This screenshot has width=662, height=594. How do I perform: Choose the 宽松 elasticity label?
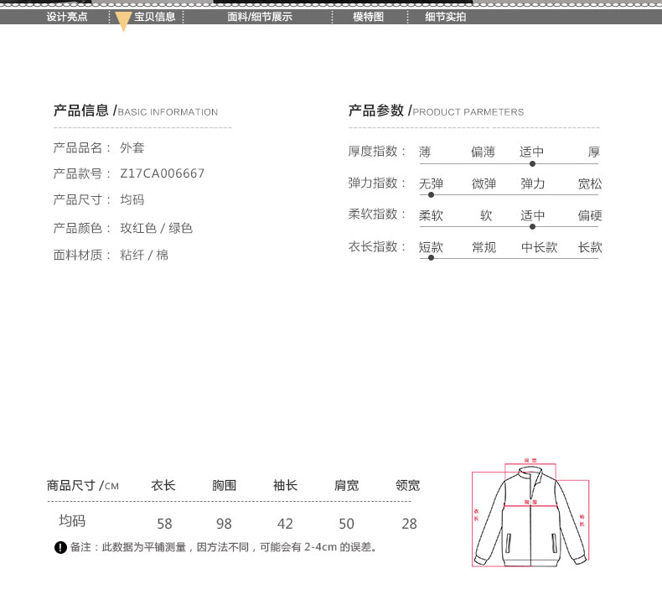(x=589, y=183)
